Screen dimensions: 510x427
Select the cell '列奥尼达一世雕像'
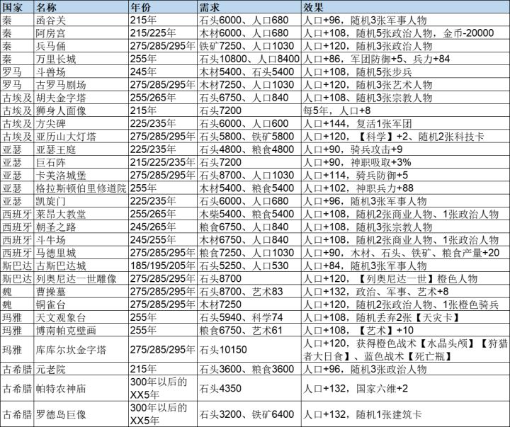[81, 279]
